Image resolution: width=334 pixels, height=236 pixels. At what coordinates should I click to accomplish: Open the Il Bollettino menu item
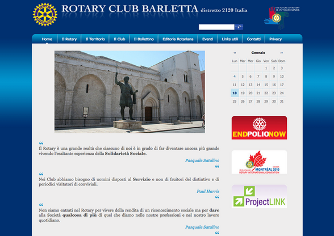pos(144,39)
